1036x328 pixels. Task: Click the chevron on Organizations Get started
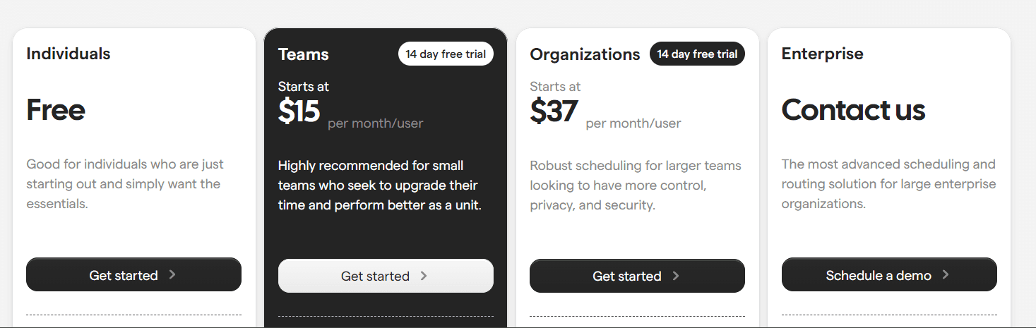[676, 276]
